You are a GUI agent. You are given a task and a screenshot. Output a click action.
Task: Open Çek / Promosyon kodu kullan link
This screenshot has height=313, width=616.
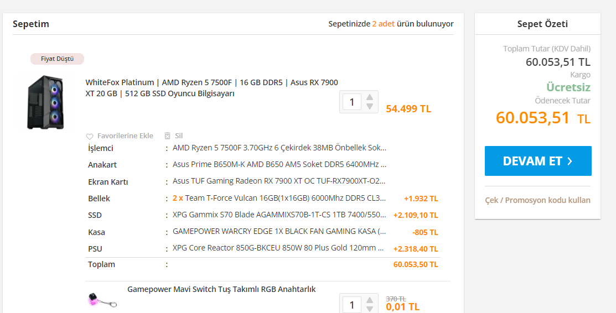coord(537,200)
